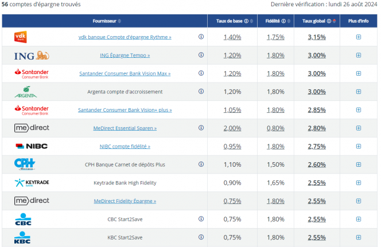This screenshot has height=247, width=381.
Task: Click the ING logo
Action: (x=31, y=55)
